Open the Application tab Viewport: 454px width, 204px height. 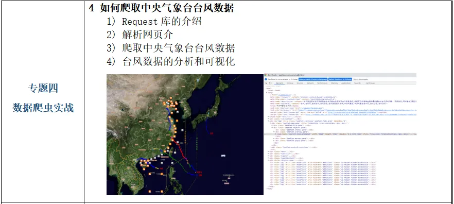pyautogui.click(x=346, y=83)
